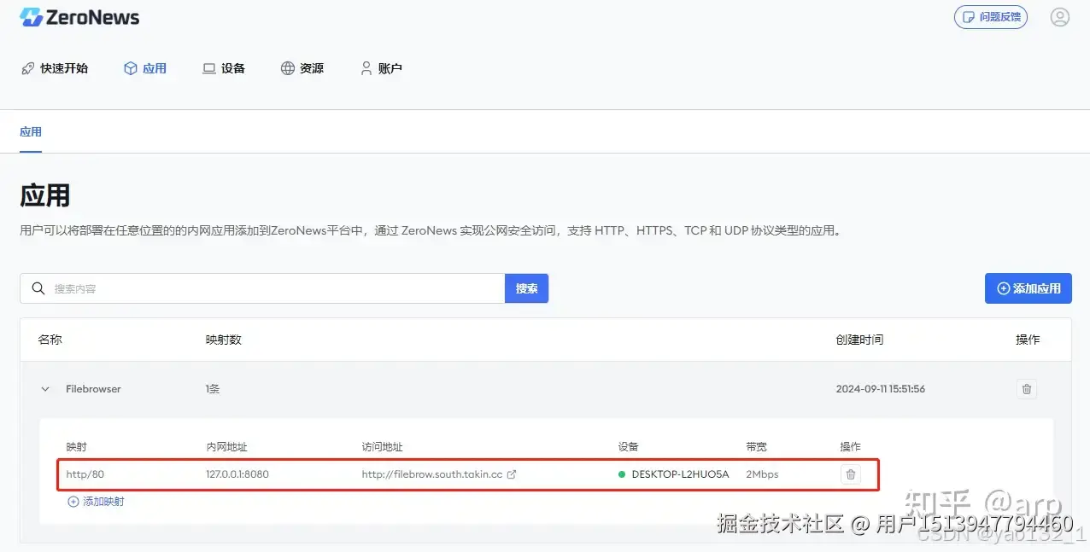Open the 设备 navigation menu
The height and width of the screenshot is (552, 1090).
pyautogui.click(x=224, y=68)
